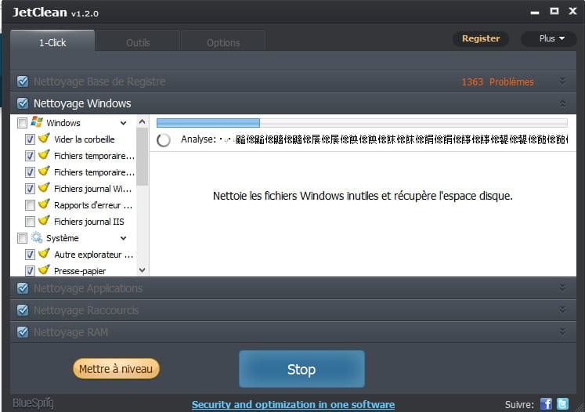Toggle Nettoyage Raccourcis checkbox
585x412 pixels.
click(x=23, y=310)
